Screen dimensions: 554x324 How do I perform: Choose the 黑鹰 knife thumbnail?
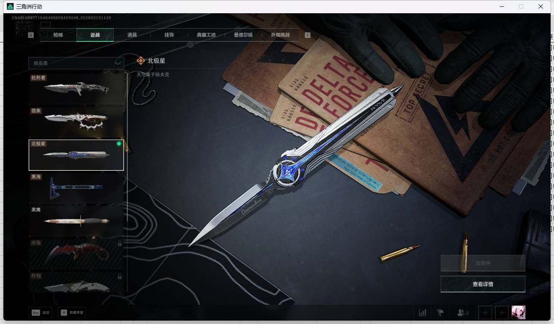pyautogui.click(x=76, y=221)
